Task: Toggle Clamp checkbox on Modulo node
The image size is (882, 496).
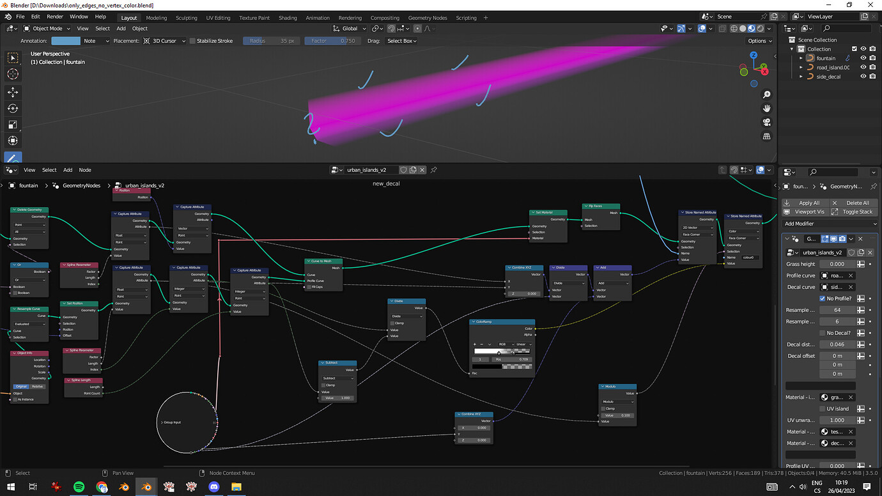Action: tap(603, 408)
